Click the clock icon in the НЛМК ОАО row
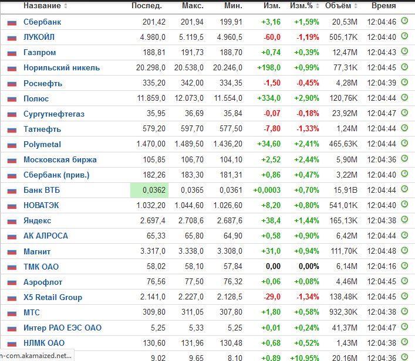This screenshot has height=361, width=415. click(x=404, y=342)
